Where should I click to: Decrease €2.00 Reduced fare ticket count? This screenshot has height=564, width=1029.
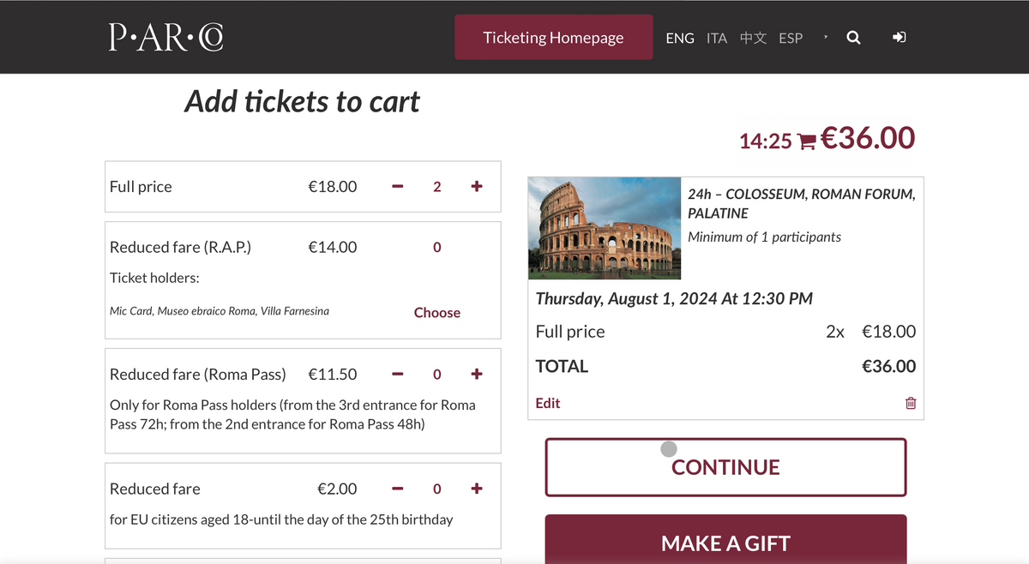[x=398, y=489]
